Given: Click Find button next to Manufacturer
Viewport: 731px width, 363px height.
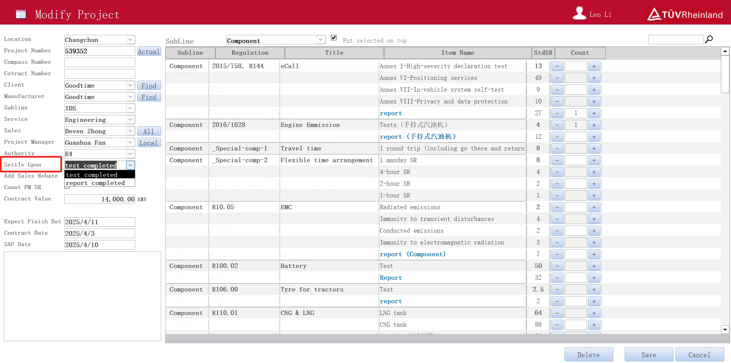Looking at the screenshot, I should coord(149,97).
